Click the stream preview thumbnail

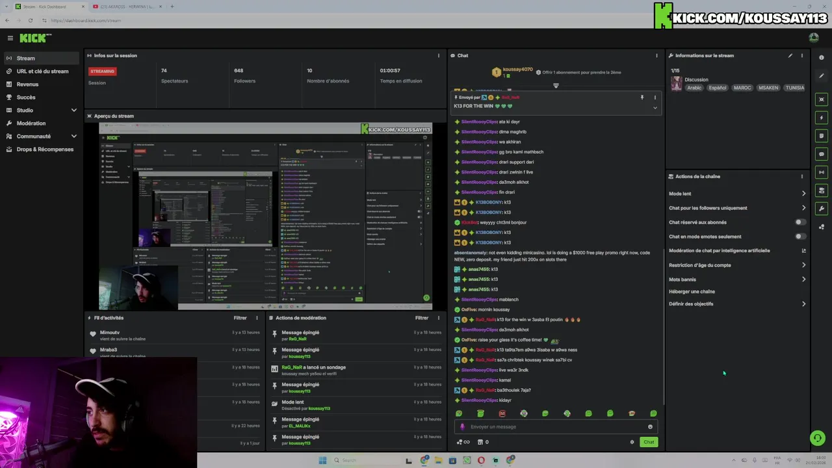(266, 216)
